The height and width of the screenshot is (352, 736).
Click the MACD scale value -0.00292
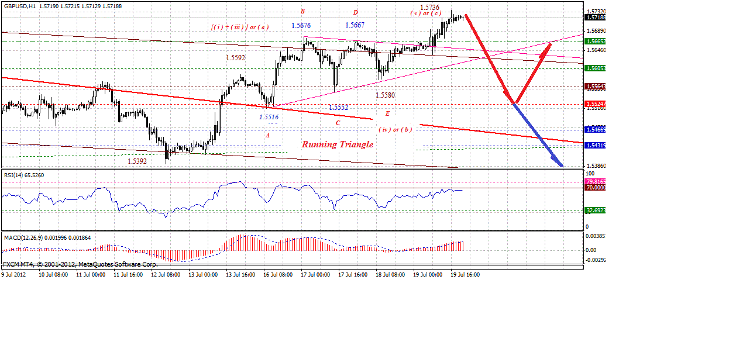tap(596, 260)
